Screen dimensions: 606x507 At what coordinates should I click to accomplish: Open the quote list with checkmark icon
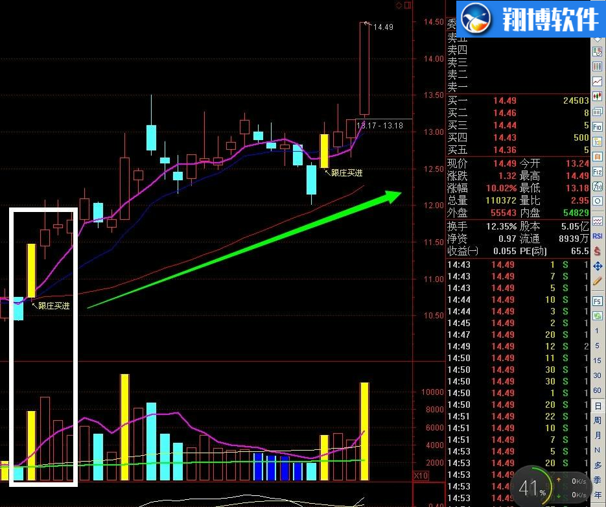point(597,51)
